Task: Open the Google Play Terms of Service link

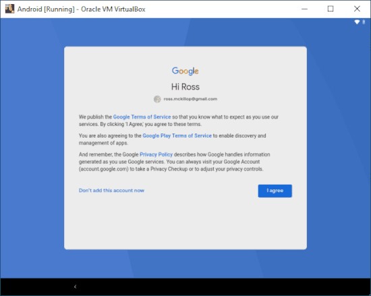Action: click(177, 136)
